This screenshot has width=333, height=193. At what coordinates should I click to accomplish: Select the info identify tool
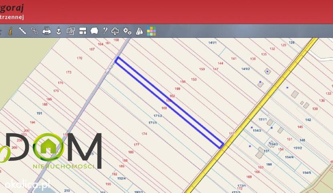point(10,31)
